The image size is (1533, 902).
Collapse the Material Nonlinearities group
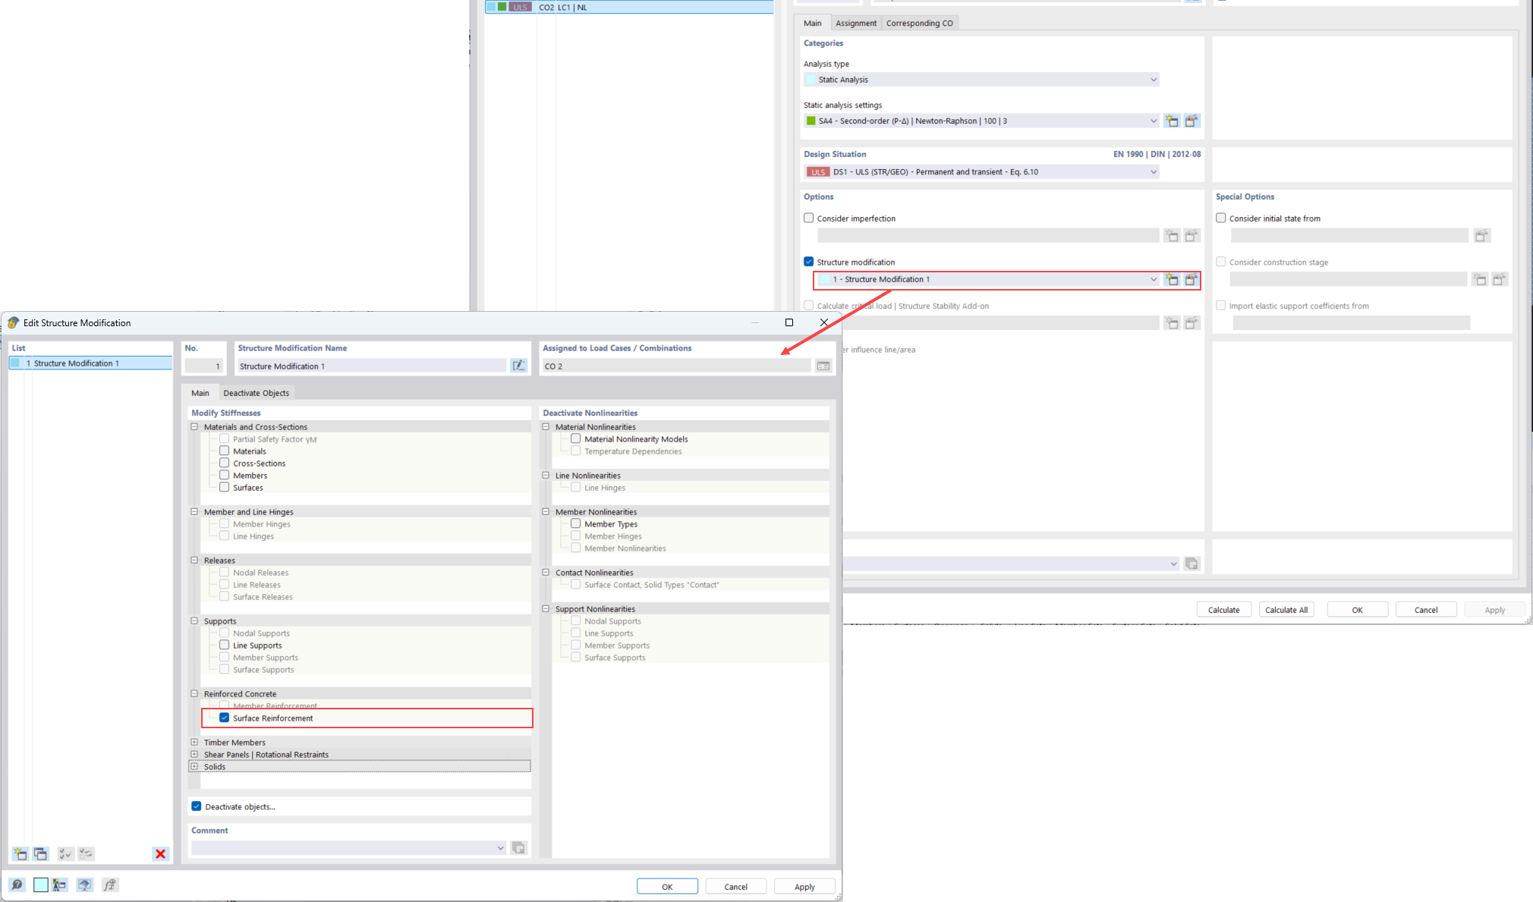point(546,426)
